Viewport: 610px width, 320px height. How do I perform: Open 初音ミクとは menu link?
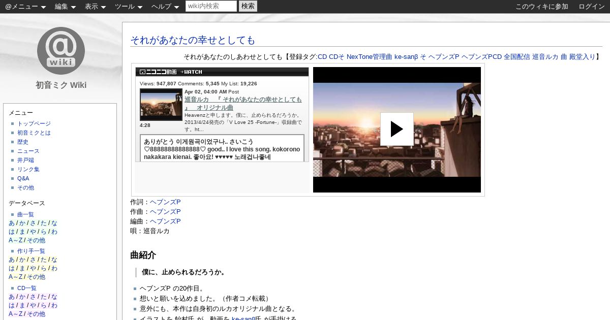[x=34, y=133]
